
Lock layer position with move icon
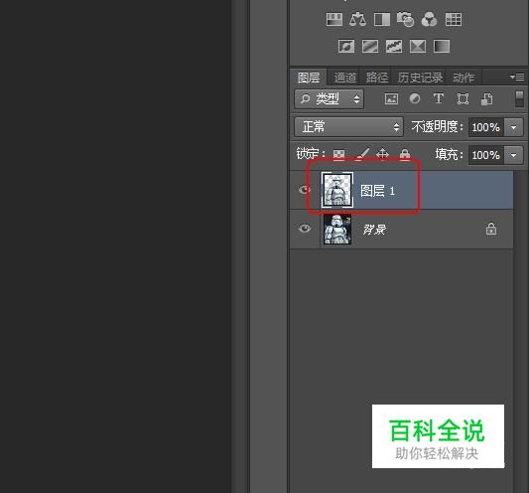click(382, 154)
